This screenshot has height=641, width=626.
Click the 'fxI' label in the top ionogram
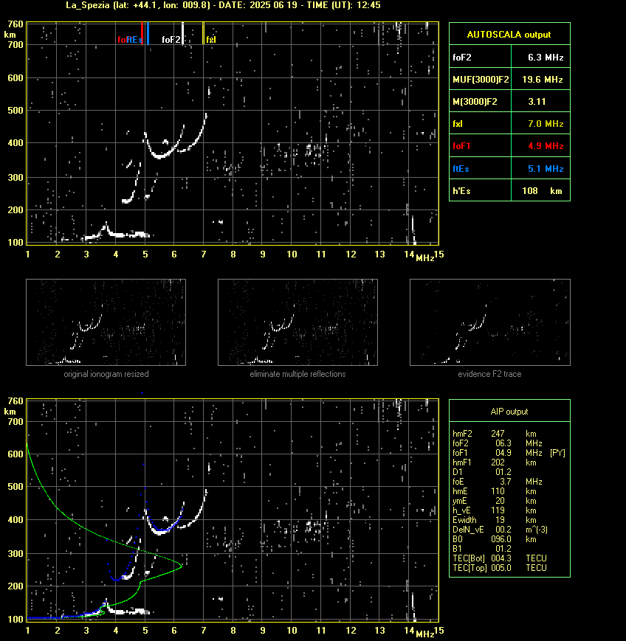[211, 40]
